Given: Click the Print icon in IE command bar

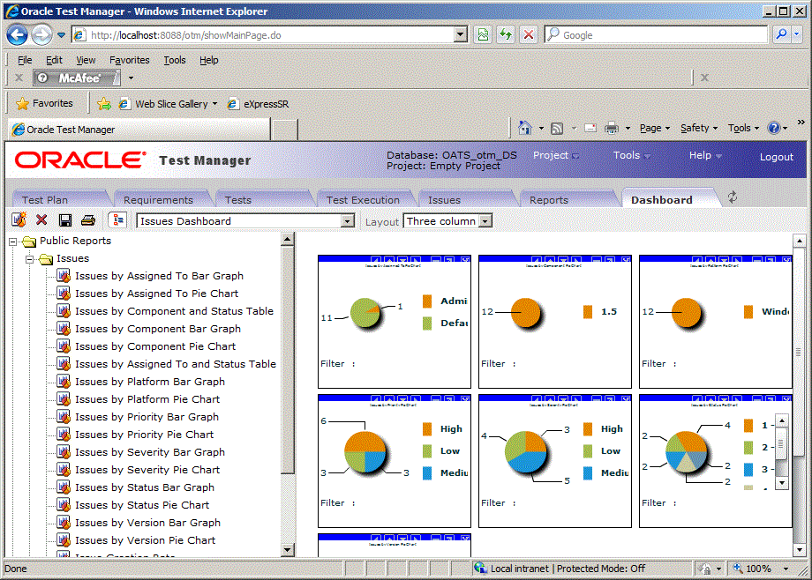Looking at the screenshot, I should click(612, 128).
